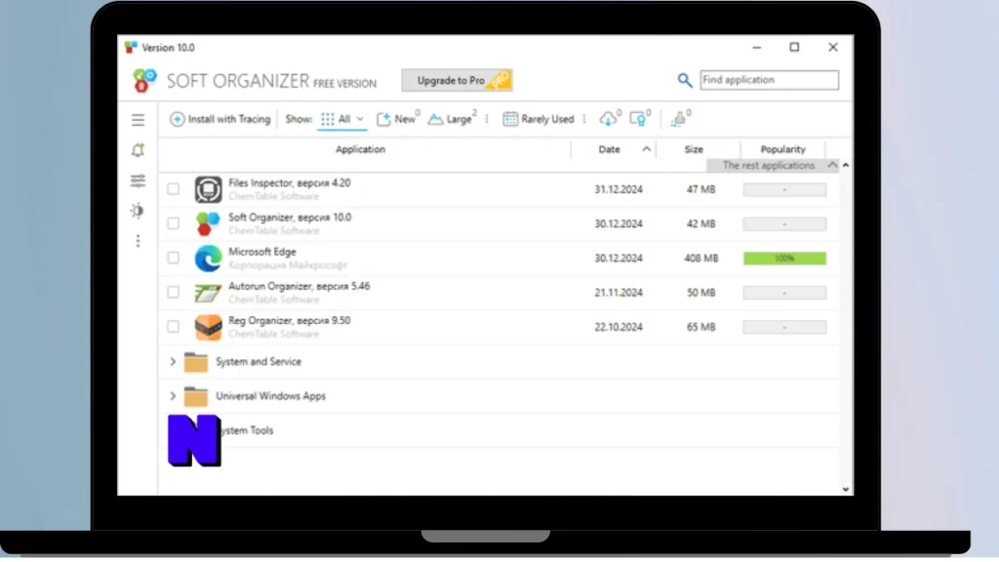Maximize the Soft Organizer window
Viewport: 999px width, 562px height.
pos(794,47)
